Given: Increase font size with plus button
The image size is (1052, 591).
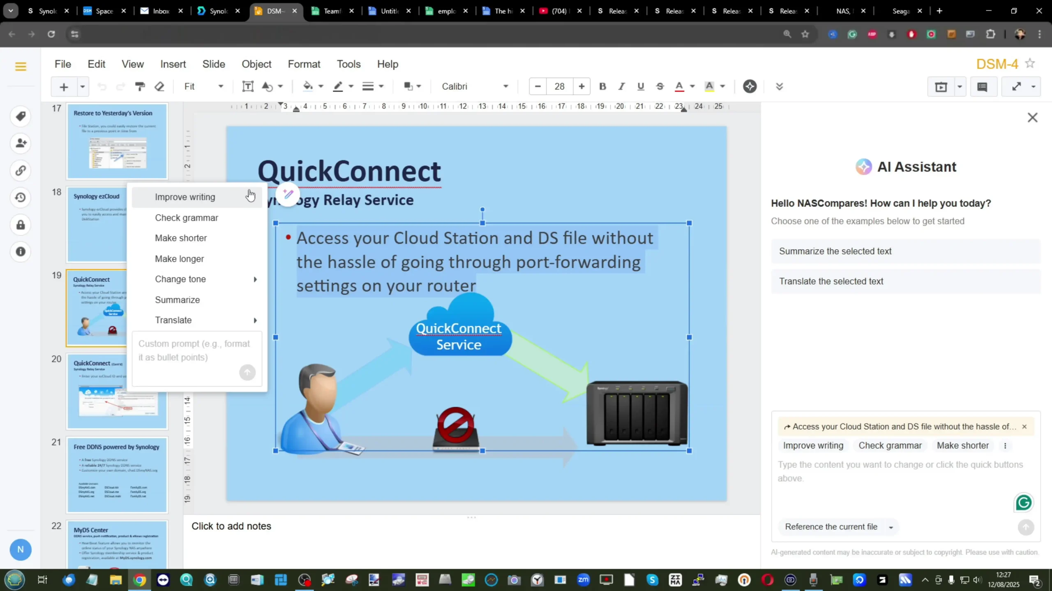Looking at the screenshot, I should [x=581, y=86].
